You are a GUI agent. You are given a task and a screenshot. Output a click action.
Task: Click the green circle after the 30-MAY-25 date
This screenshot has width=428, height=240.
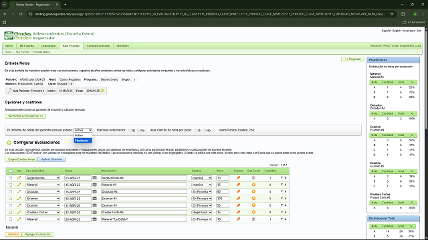pos(102,91)
